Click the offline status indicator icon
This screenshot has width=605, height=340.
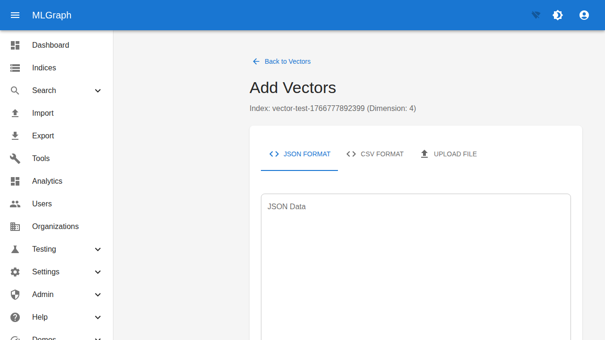pyautogui.click(x=535, y=15)
